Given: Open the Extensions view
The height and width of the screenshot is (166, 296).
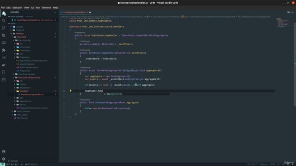Looking at the screenshot, I should point(4,50).
